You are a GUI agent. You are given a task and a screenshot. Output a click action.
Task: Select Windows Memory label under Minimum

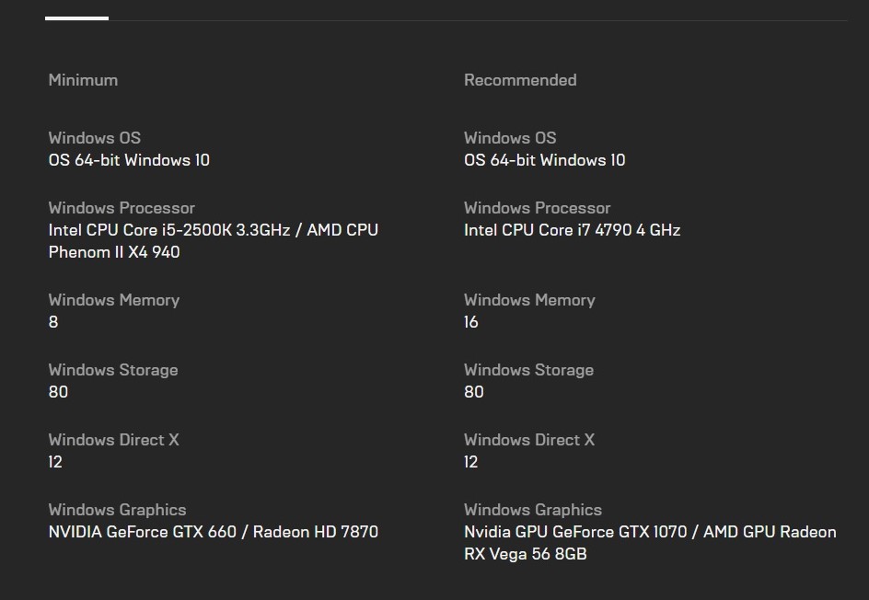pos(113,300)
